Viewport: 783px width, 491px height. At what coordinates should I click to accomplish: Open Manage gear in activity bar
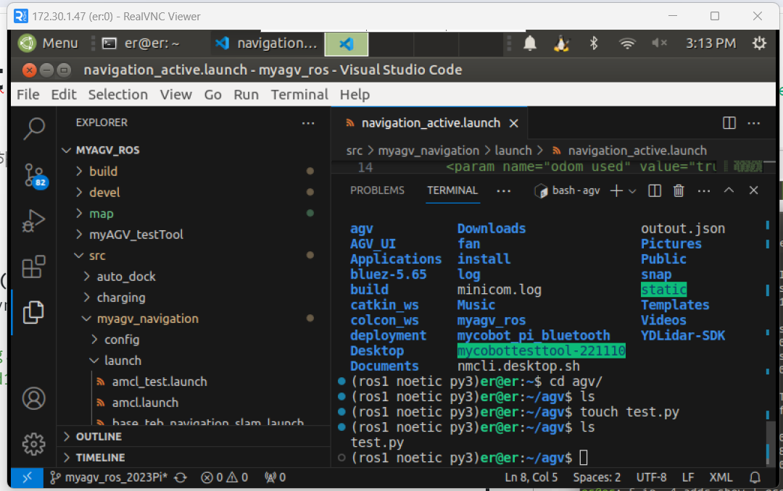click(34, 444)
